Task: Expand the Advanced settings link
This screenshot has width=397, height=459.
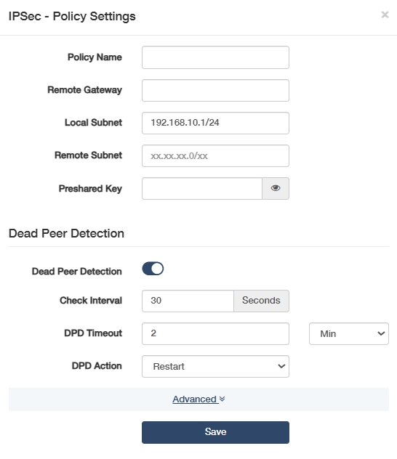Action: click(195, 399)
